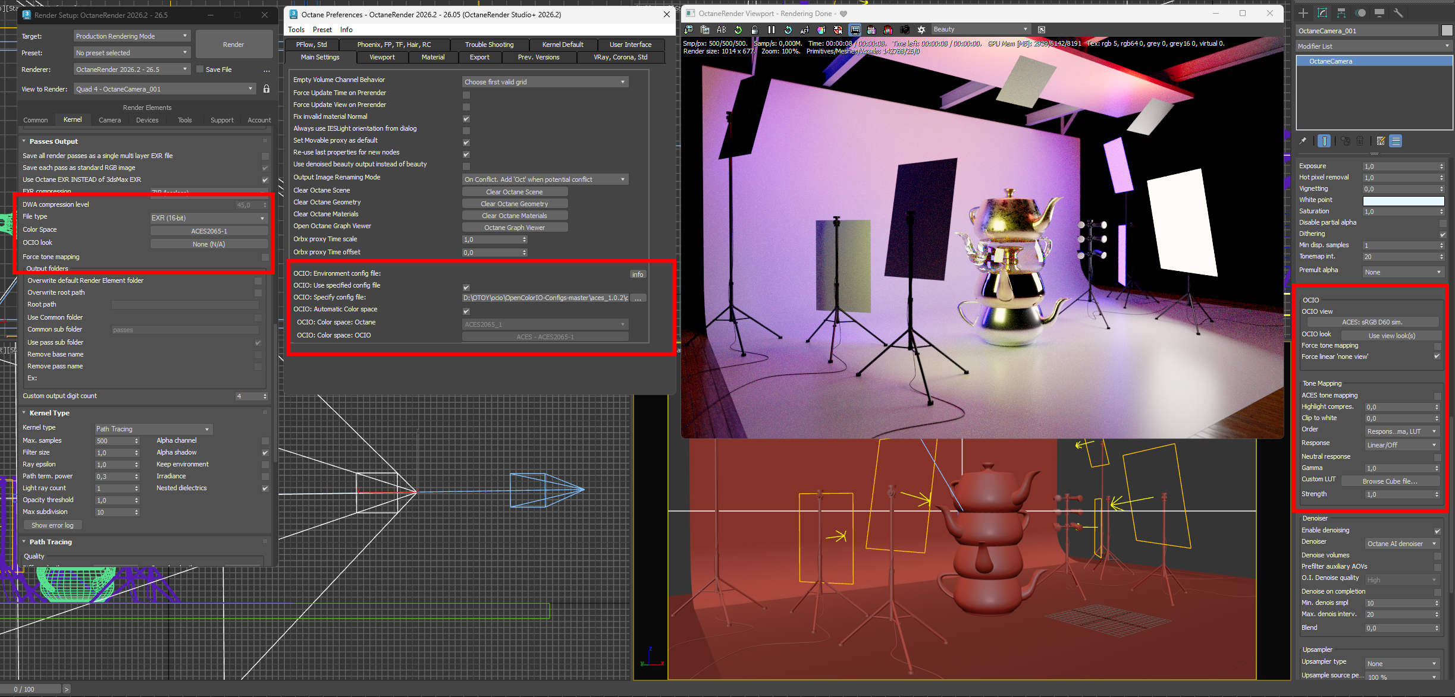The width and height of the screenshot is (1455, 697).
Task: Toggle Enable denoising checkbox
Action: point(1437,531)
